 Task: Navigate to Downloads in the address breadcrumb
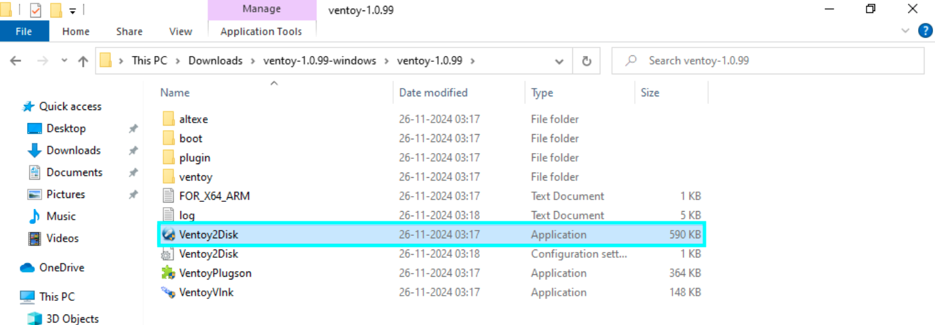[215, 61]
